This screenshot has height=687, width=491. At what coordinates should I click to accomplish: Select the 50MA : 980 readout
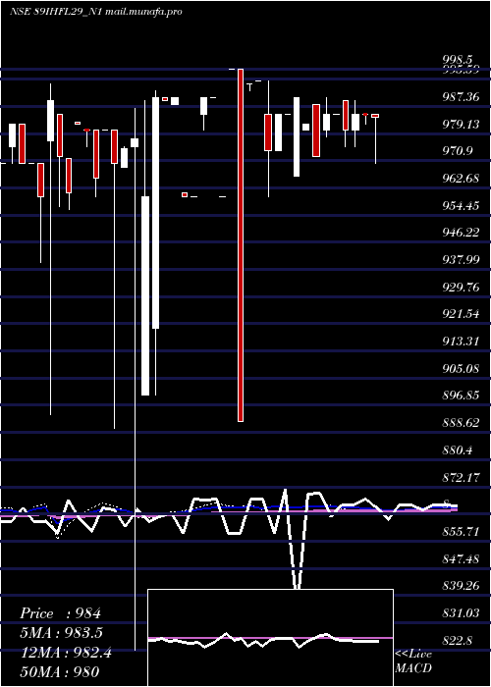(x=59, y=672)
